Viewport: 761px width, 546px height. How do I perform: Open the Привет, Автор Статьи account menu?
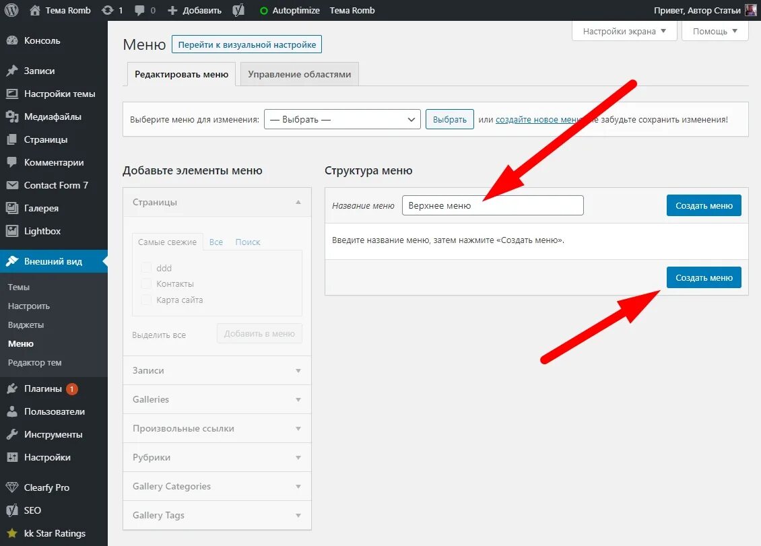click(704, 10)
